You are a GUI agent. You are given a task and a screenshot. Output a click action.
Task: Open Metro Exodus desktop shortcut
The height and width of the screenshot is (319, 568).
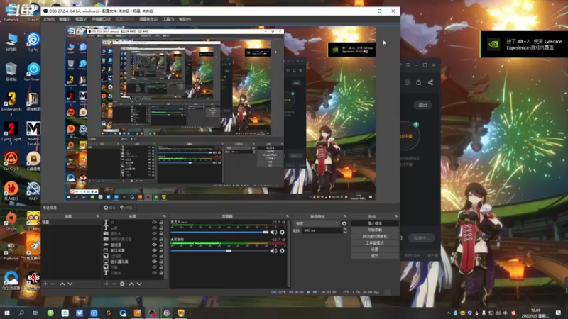(33, 134)
